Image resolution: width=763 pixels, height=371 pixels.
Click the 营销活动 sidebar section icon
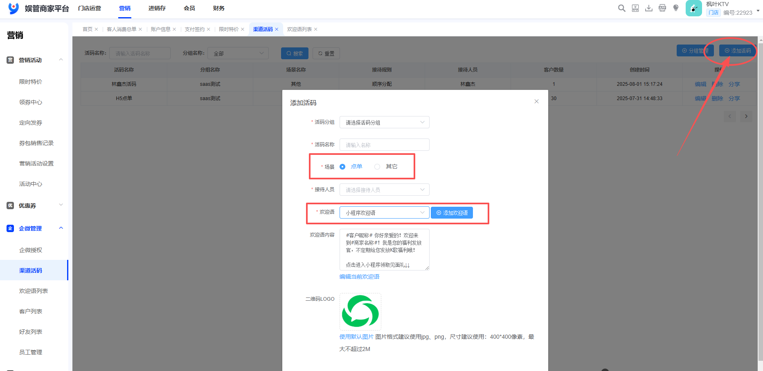[10, 60]
